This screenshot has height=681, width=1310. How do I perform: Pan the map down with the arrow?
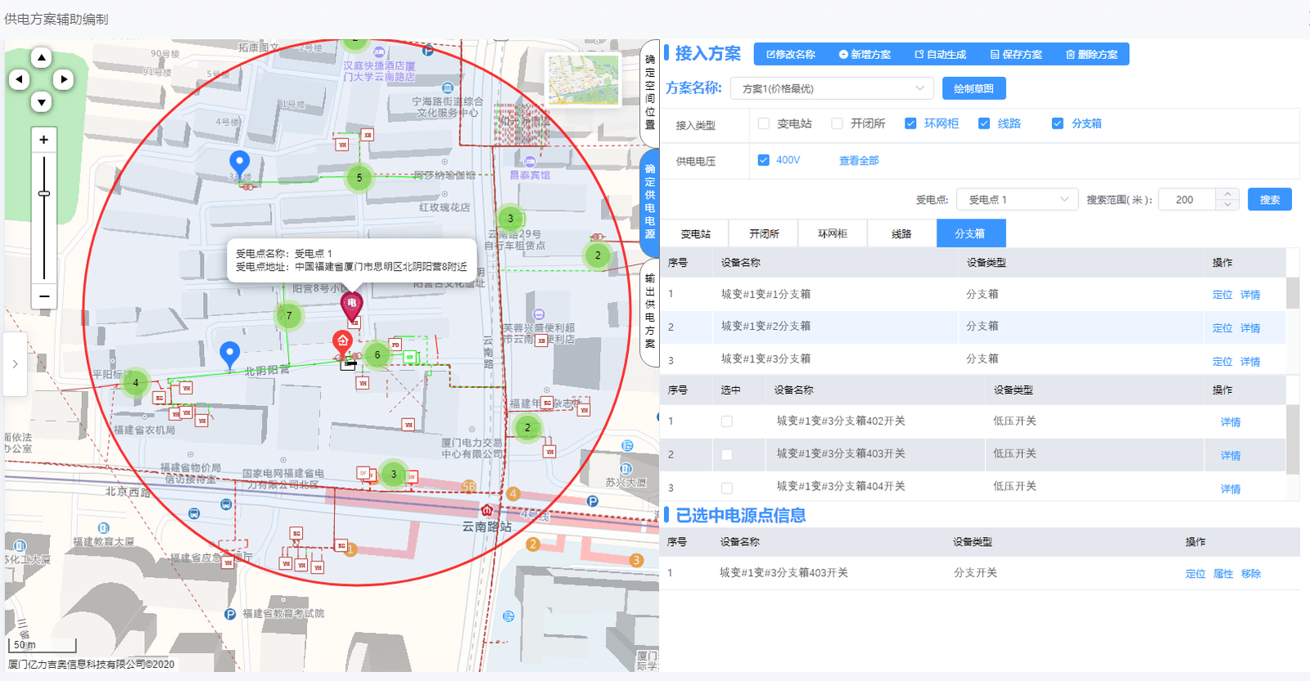pos(41,101)
